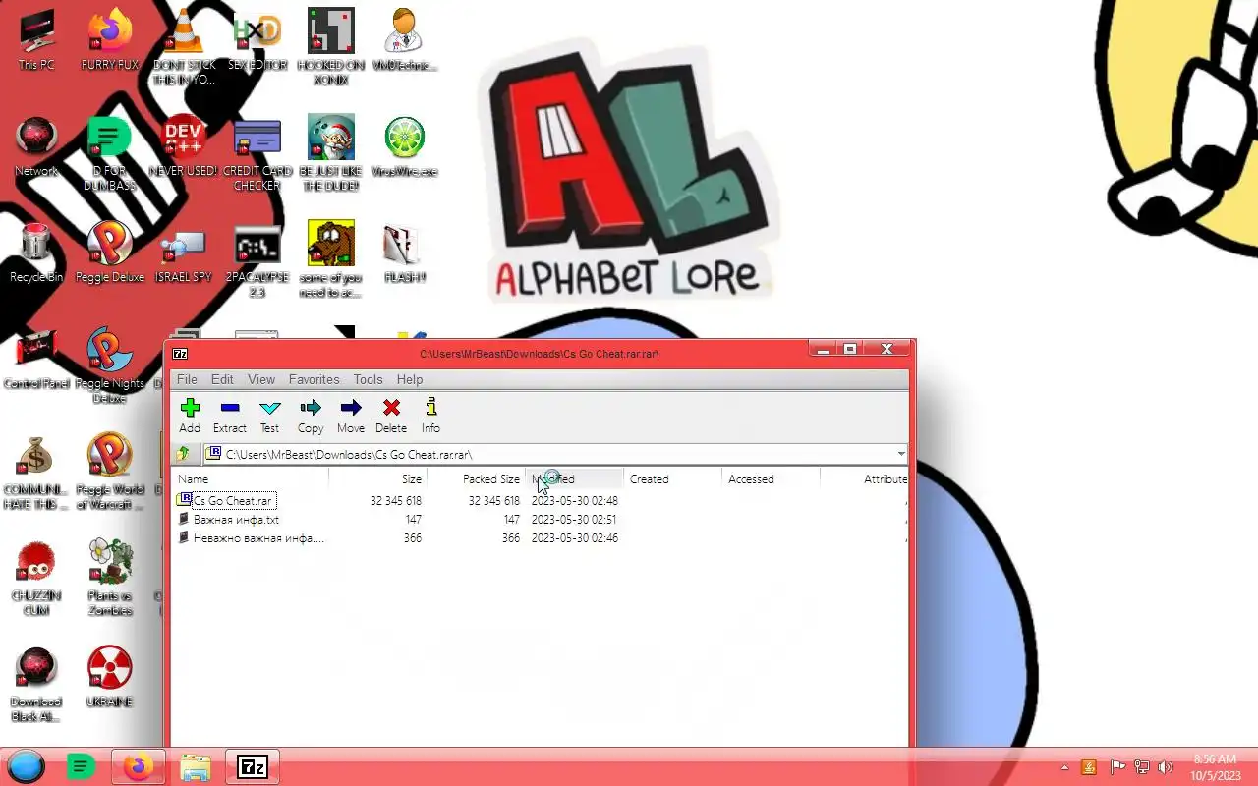
Task: Click the green notes app taskbar icon
Action: tap(82, 766)
